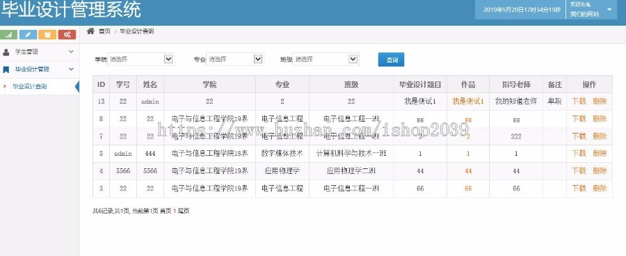Download the work for row ID 4

tap(579, 171)
